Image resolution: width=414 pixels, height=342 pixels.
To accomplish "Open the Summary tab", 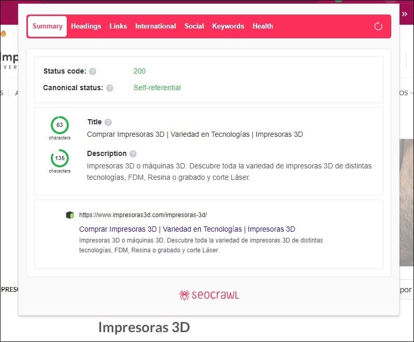I will (47, 26).
